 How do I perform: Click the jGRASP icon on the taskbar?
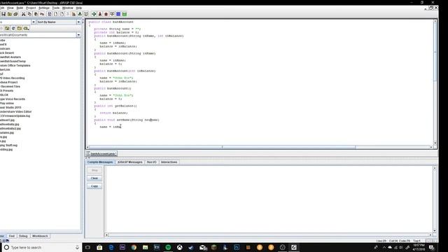click(294, 247)
